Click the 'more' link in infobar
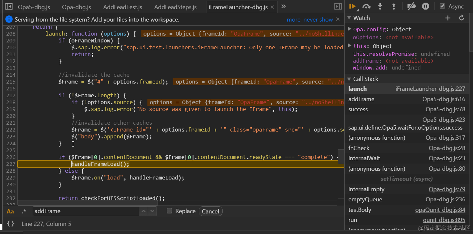The width and height of the screenshot is (473, 234). tap(294, 20)
